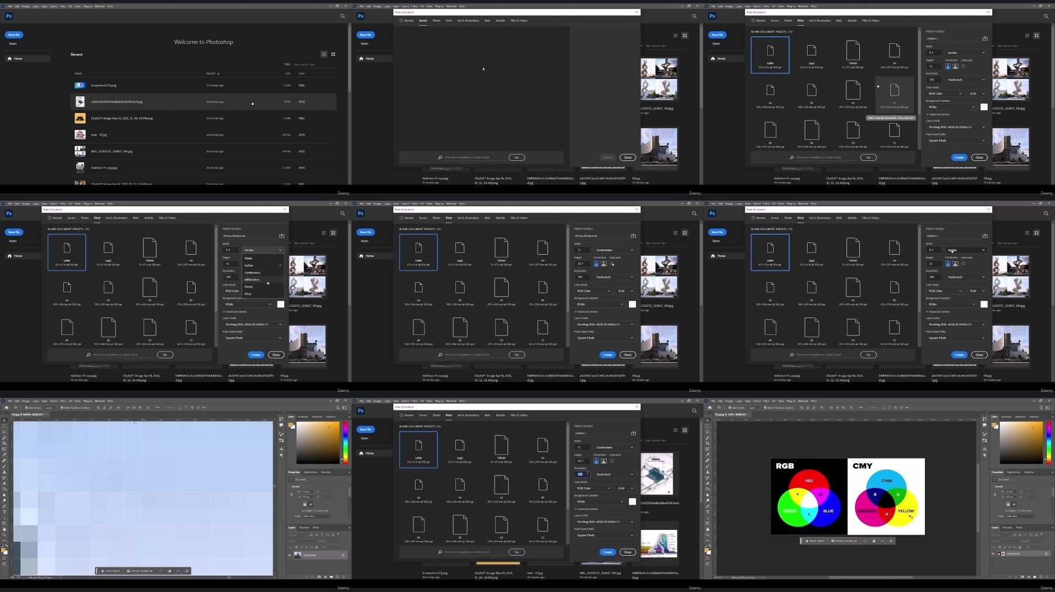
Task: Collapse the open Inches units combo box
Action: click(x=263, y=250)
